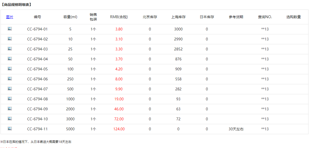Viewport: 309px width, 148px height.
Task: Click the image icon for CC-6794-09
Action: (x=10, y=109)
